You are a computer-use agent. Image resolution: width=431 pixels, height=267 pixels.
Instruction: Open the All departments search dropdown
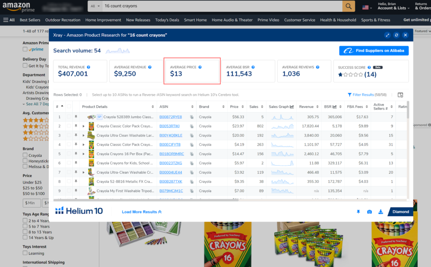(95, 6)
